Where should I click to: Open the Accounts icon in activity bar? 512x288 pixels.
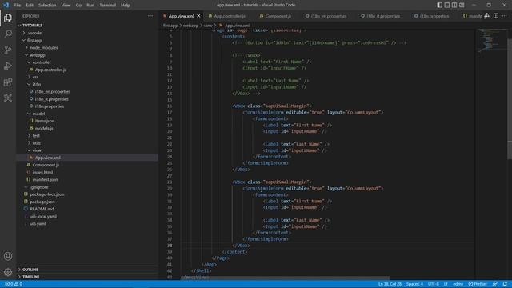point(8,256)
